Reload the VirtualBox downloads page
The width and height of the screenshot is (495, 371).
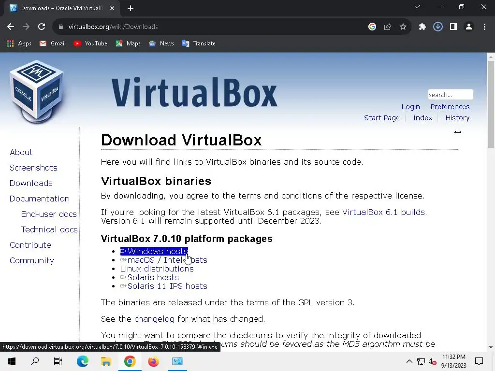tap(42, 27)
